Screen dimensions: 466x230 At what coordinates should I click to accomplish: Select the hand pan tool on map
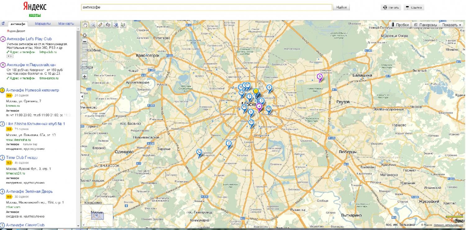click(85, 25)
